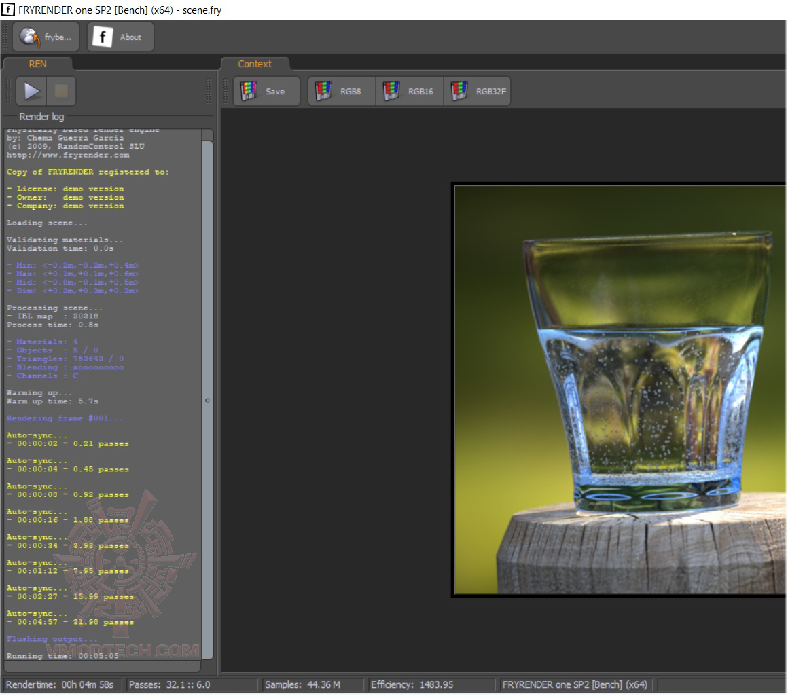
Task: Click the 'Loading scene...' log line
Action: (48, 223)
